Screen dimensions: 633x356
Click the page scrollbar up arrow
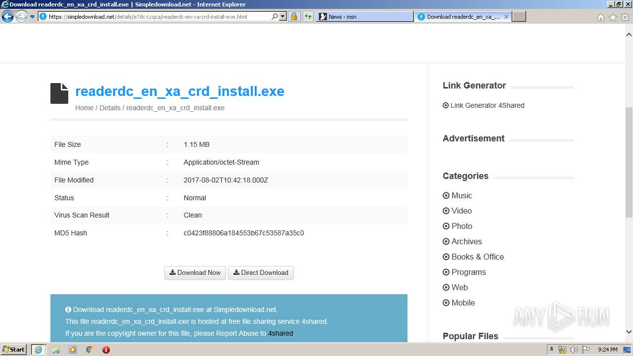coord(629,35)
